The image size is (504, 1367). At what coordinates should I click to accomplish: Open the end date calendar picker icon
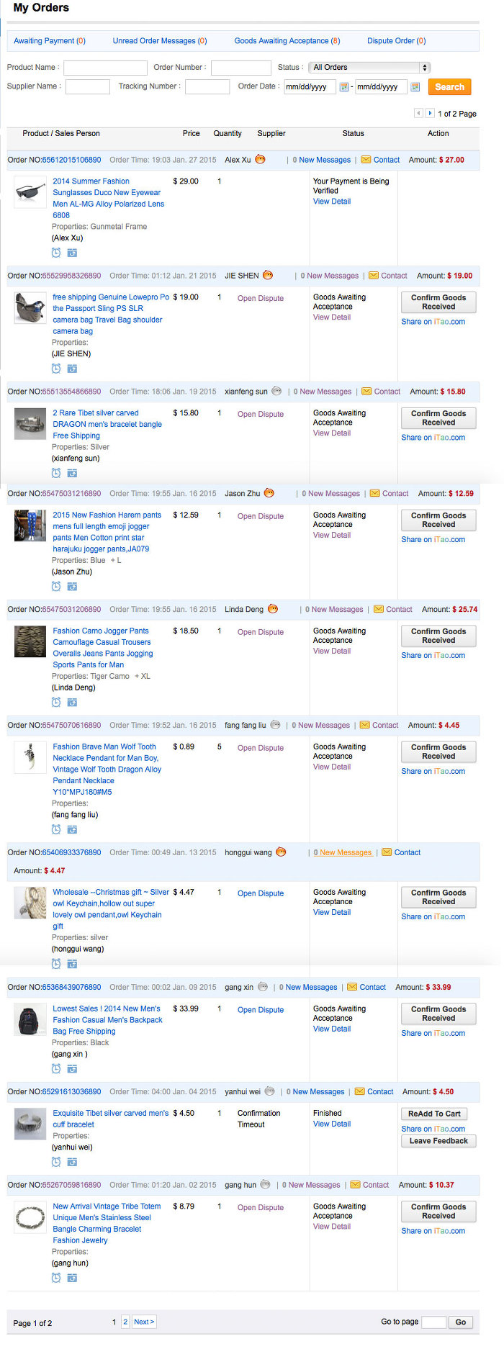(415, 87)
